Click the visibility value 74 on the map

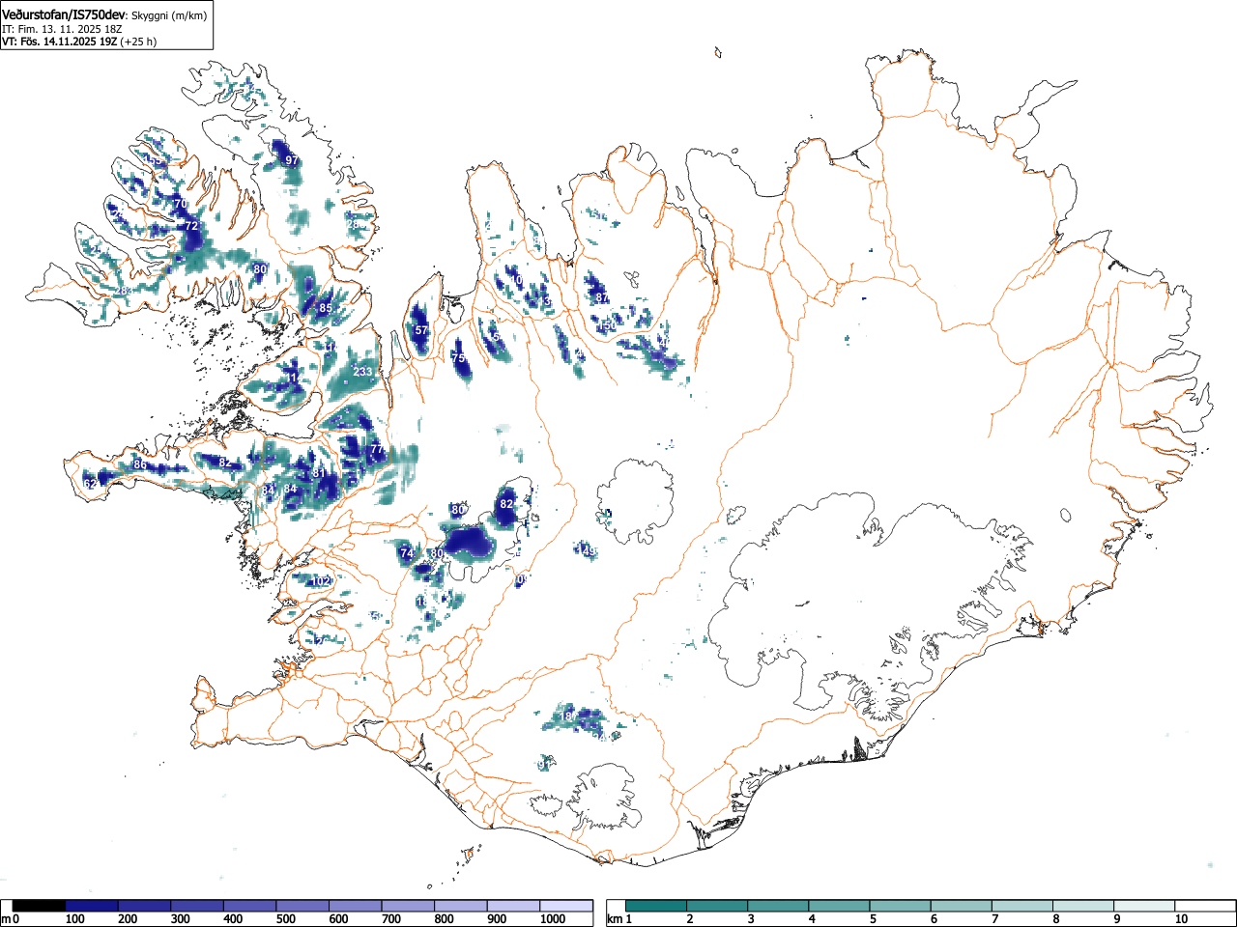tap(407, 553)
